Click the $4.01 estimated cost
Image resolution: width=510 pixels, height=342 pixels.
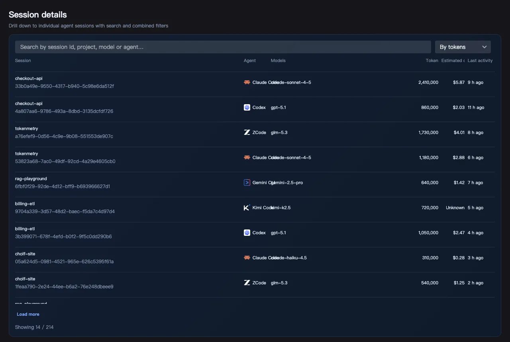click(x=459, y=132)
